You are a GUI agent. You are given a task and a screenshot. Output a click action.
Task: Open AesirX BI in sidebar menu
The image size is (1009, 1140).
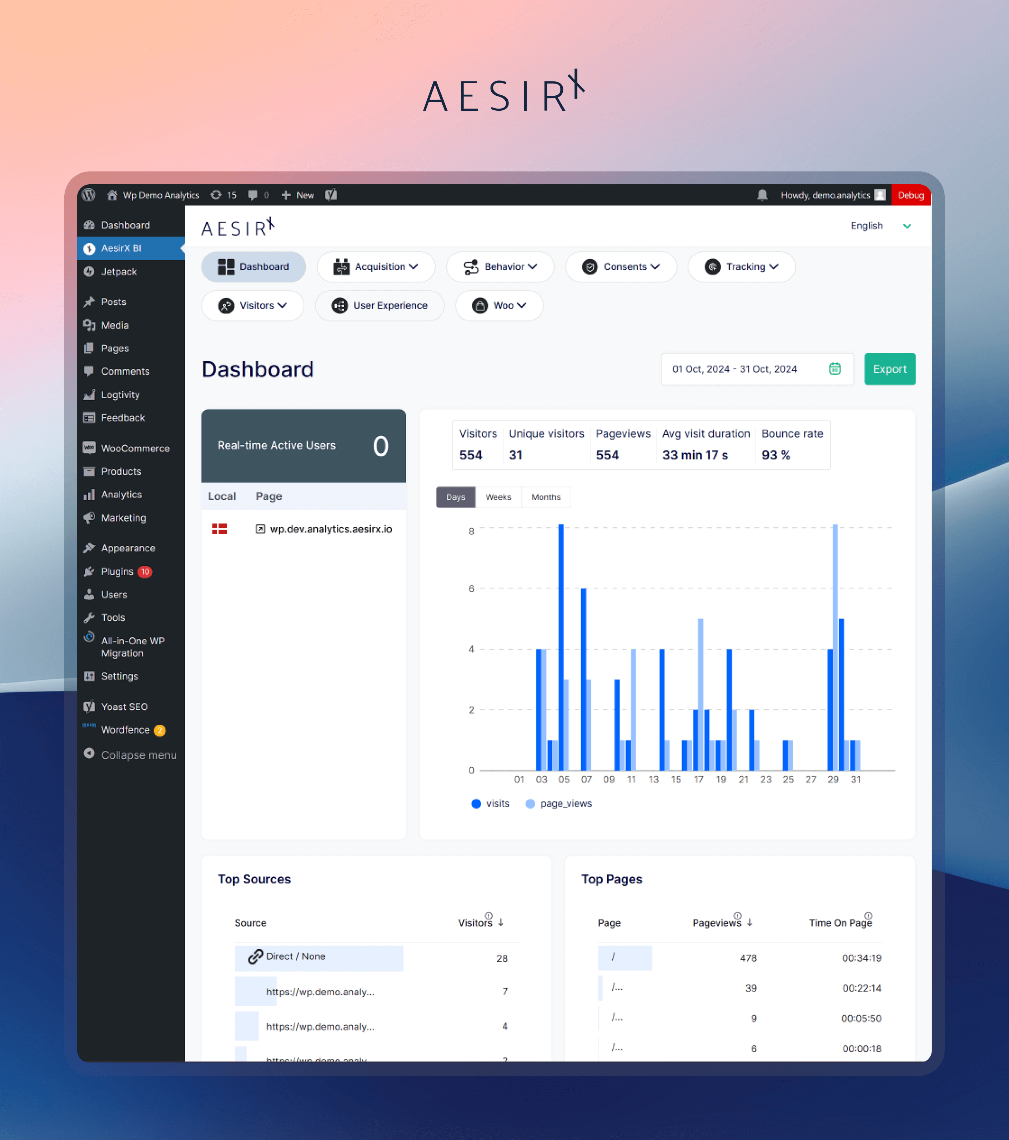pyautogui.click(x=120, y=248)
